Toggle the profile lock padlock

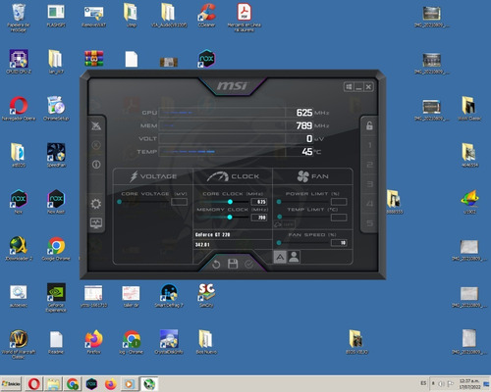[369, 125]
